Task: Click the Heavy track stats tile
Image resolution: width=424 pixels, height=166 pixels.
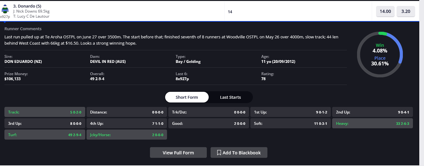Action: pyautogui.click(x=373, y=124)
